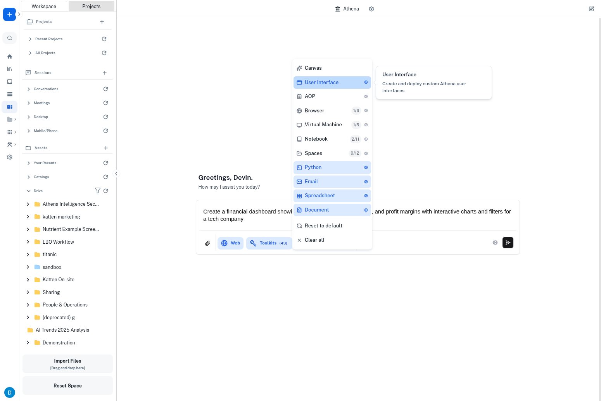Toggle the Spreadsheet tool

coord(332,196)
